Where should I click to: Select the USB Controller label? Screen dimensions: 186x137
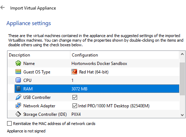37,97
